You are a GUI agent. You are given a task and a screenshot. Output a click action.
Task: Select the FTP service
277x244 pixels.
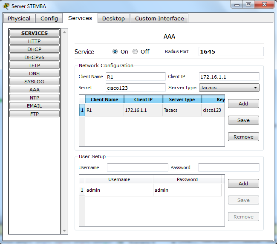35,114
